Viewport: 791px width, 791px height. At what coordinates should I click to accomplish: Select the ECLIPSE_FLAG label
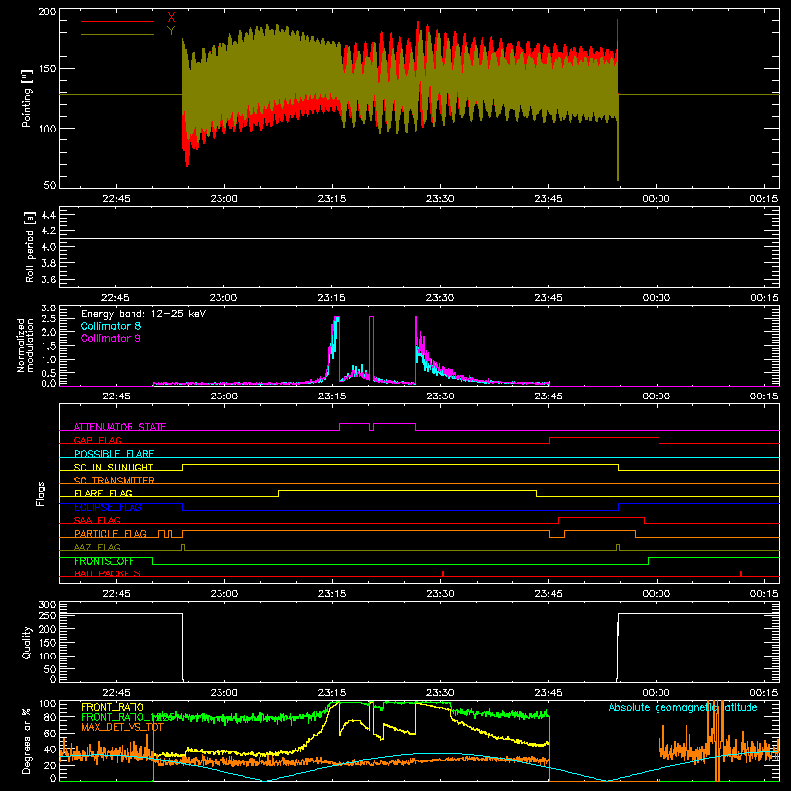[108, 507]
